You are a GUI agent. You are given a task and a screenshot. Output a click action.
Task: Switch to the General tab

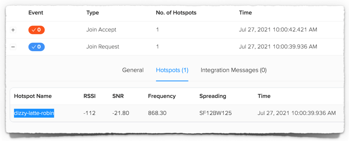tap(133, 70)
